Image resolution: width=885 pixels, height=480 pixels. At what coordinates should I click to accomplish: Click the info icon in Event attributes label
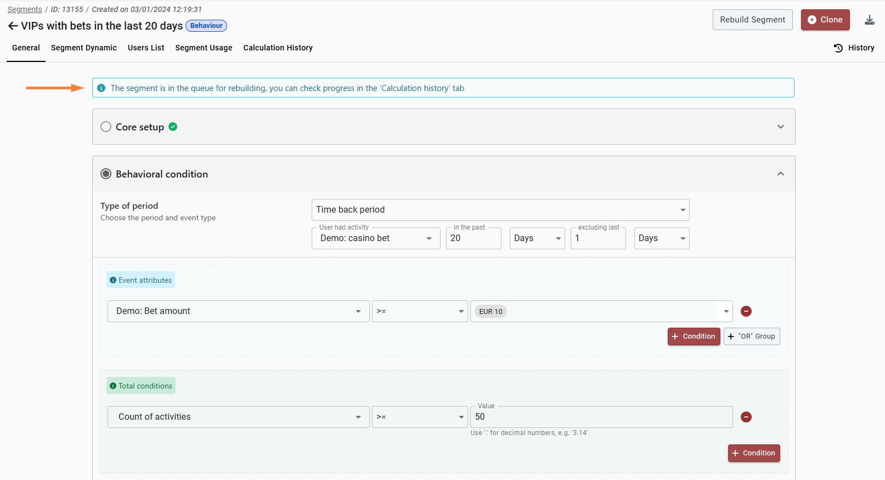tap(113, 280)
